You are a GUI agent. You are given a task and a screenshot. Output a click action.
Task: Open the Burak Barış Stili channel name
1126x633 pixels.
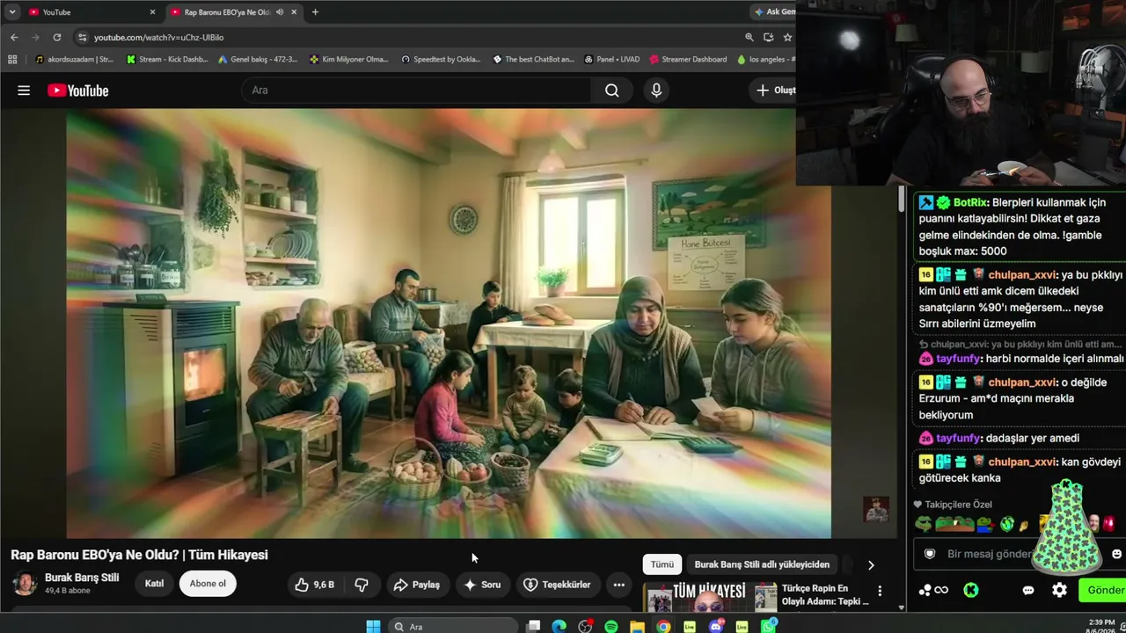(82, 578)
